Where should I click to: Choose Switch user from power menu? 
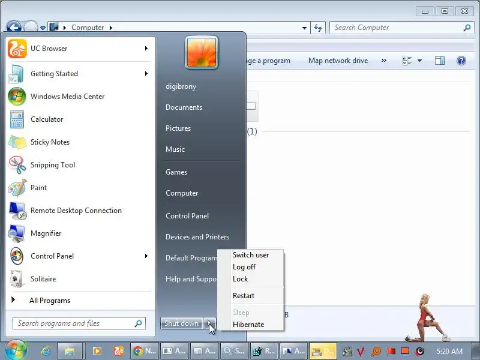[250, 255]
